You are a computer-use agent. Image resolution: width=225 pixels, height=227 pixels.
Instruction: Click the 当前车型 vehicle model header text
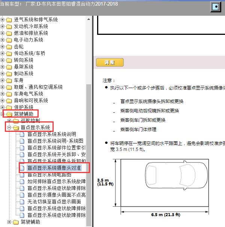coord(59,4)
